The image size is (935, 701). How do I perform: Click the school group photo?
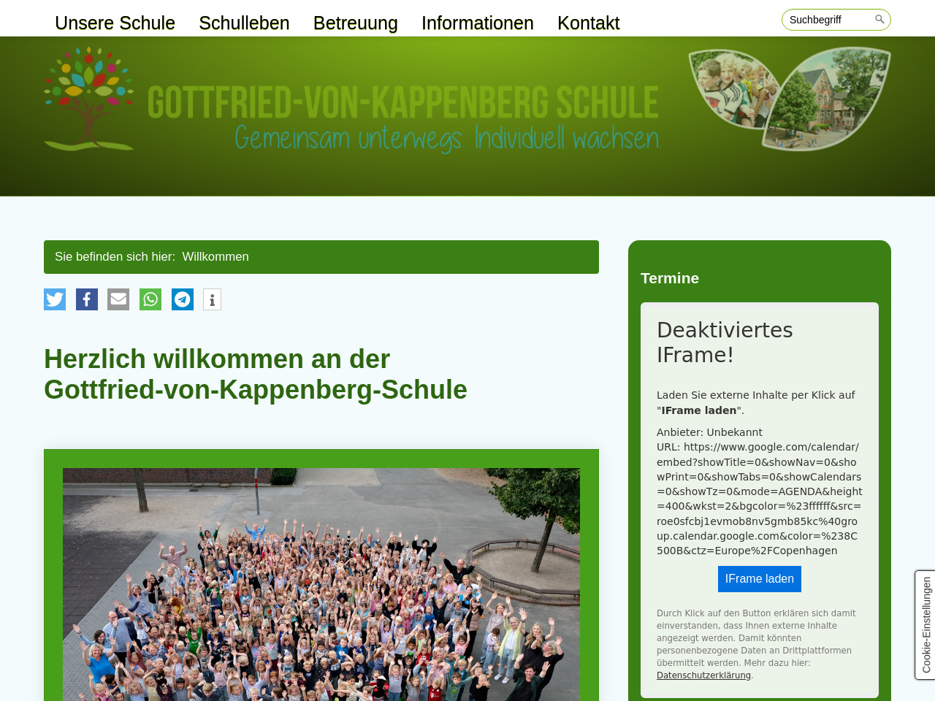click(321, 584)
